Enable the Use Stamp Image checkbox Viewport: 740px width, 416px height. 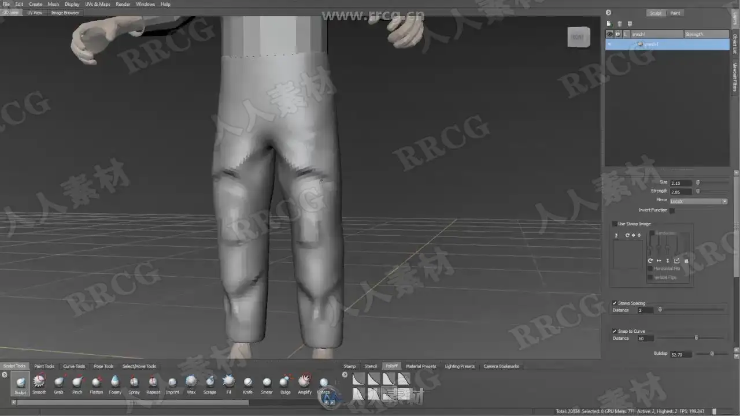(615, 224)
